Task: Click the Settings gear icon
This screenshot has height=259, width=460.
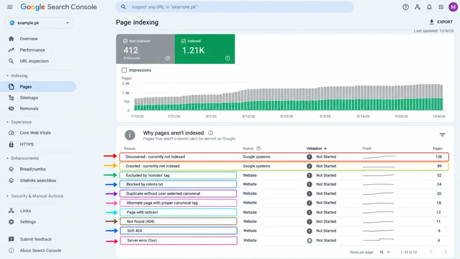Action: click(11, 221)
